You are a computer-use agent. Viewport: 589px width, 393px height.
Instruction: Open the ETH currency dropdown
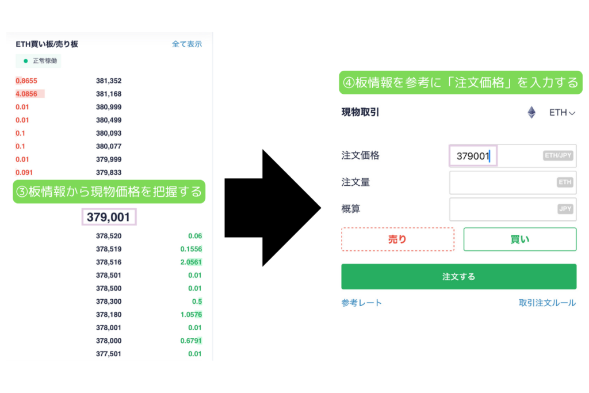click(562, 113)
